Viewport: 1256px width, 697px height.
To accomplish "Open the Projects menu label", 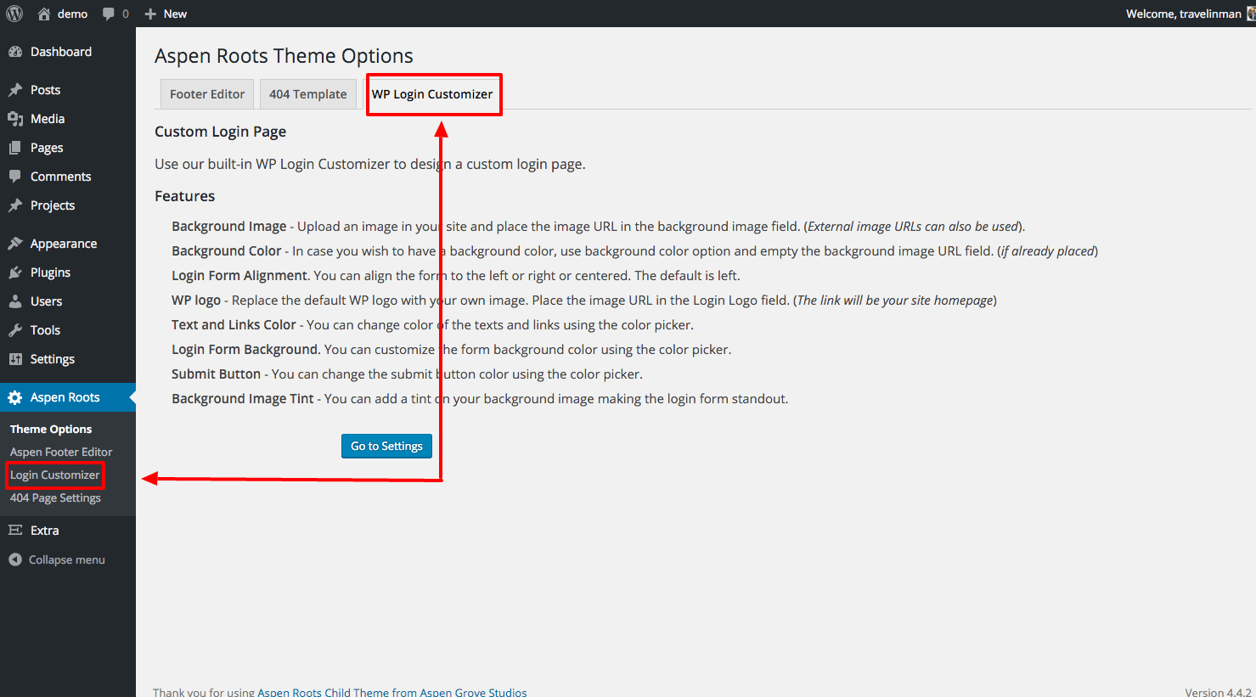I will (x=53, y=205).
